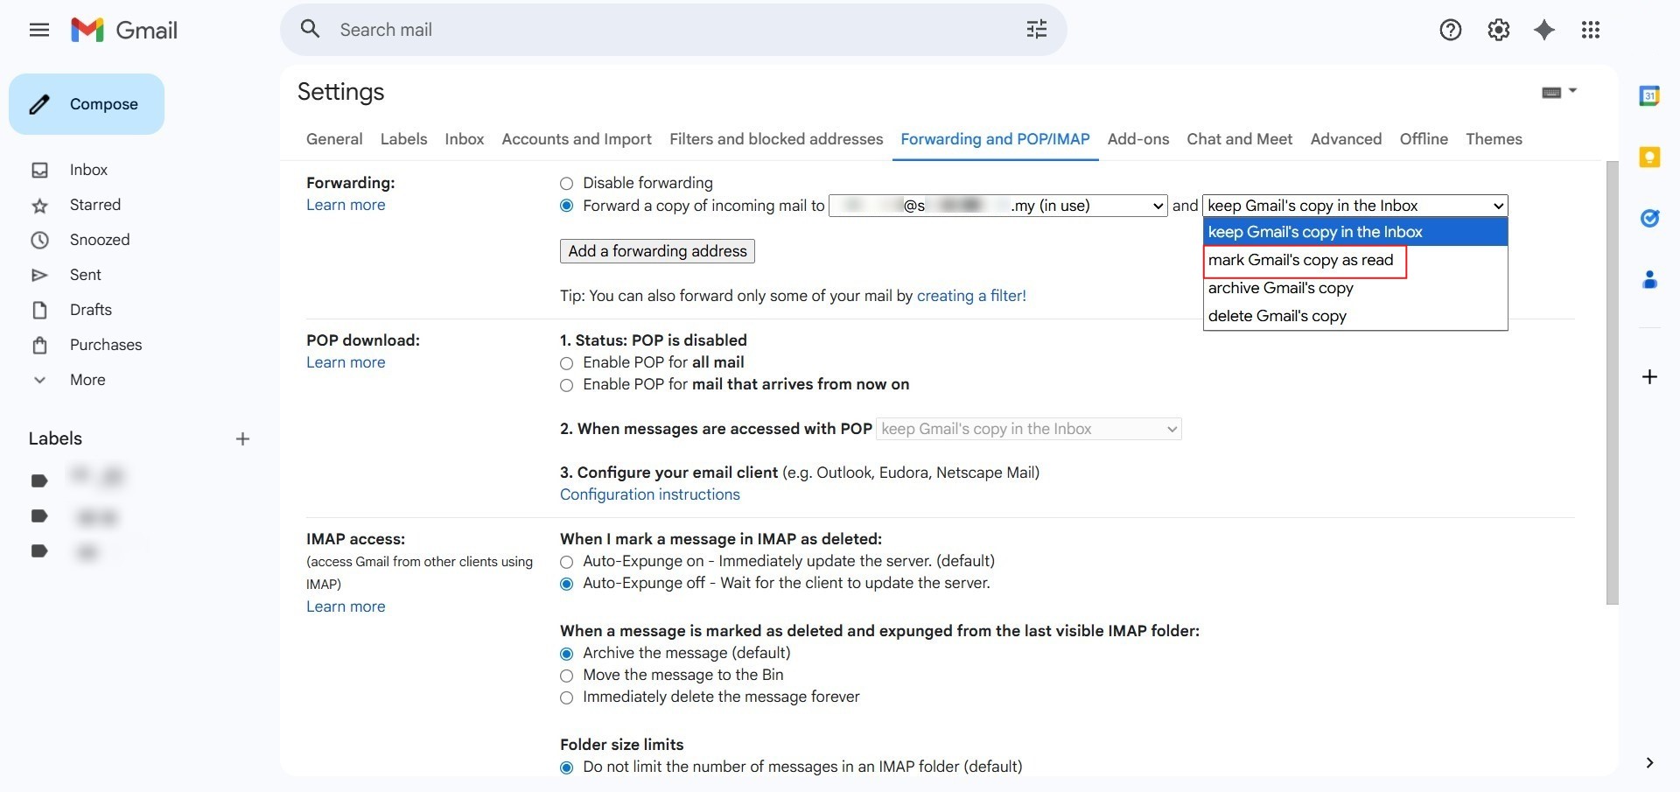Open the Google apps grid
The image size is (1680, 792).
coord(1591,30)
